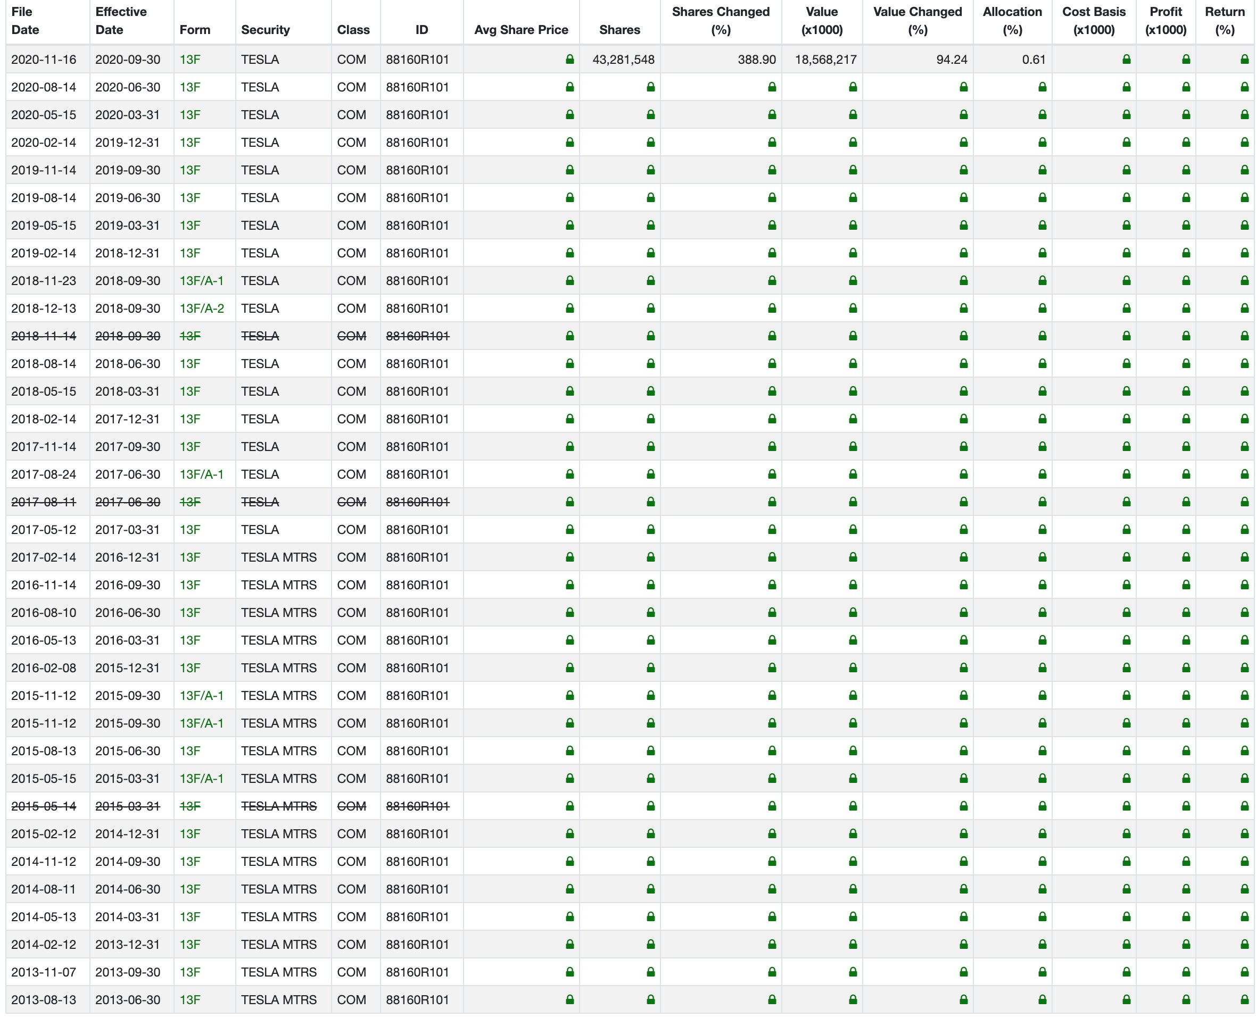Image resolution: width=1256 pixels, height=1018 pixels.
Task: Click the Shares lock icon in the 2018-12-13 row
Action: [650, 308]
